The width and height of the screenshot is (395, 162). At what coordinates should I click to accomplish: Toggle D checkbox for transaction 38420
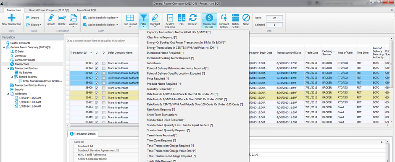click(x=104, y=122)
